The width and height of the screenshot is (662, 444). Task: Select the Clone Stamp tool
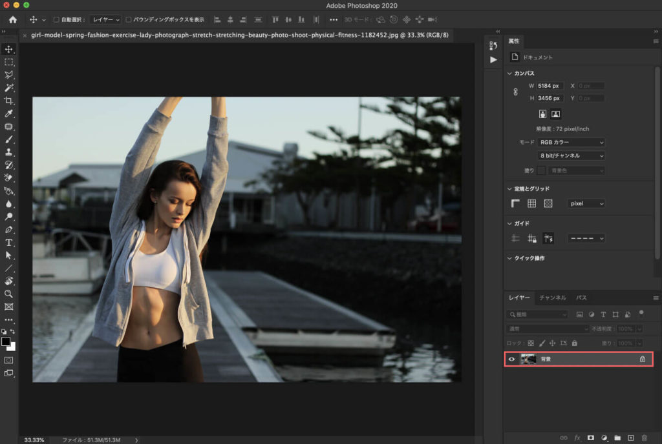point(8,152)
